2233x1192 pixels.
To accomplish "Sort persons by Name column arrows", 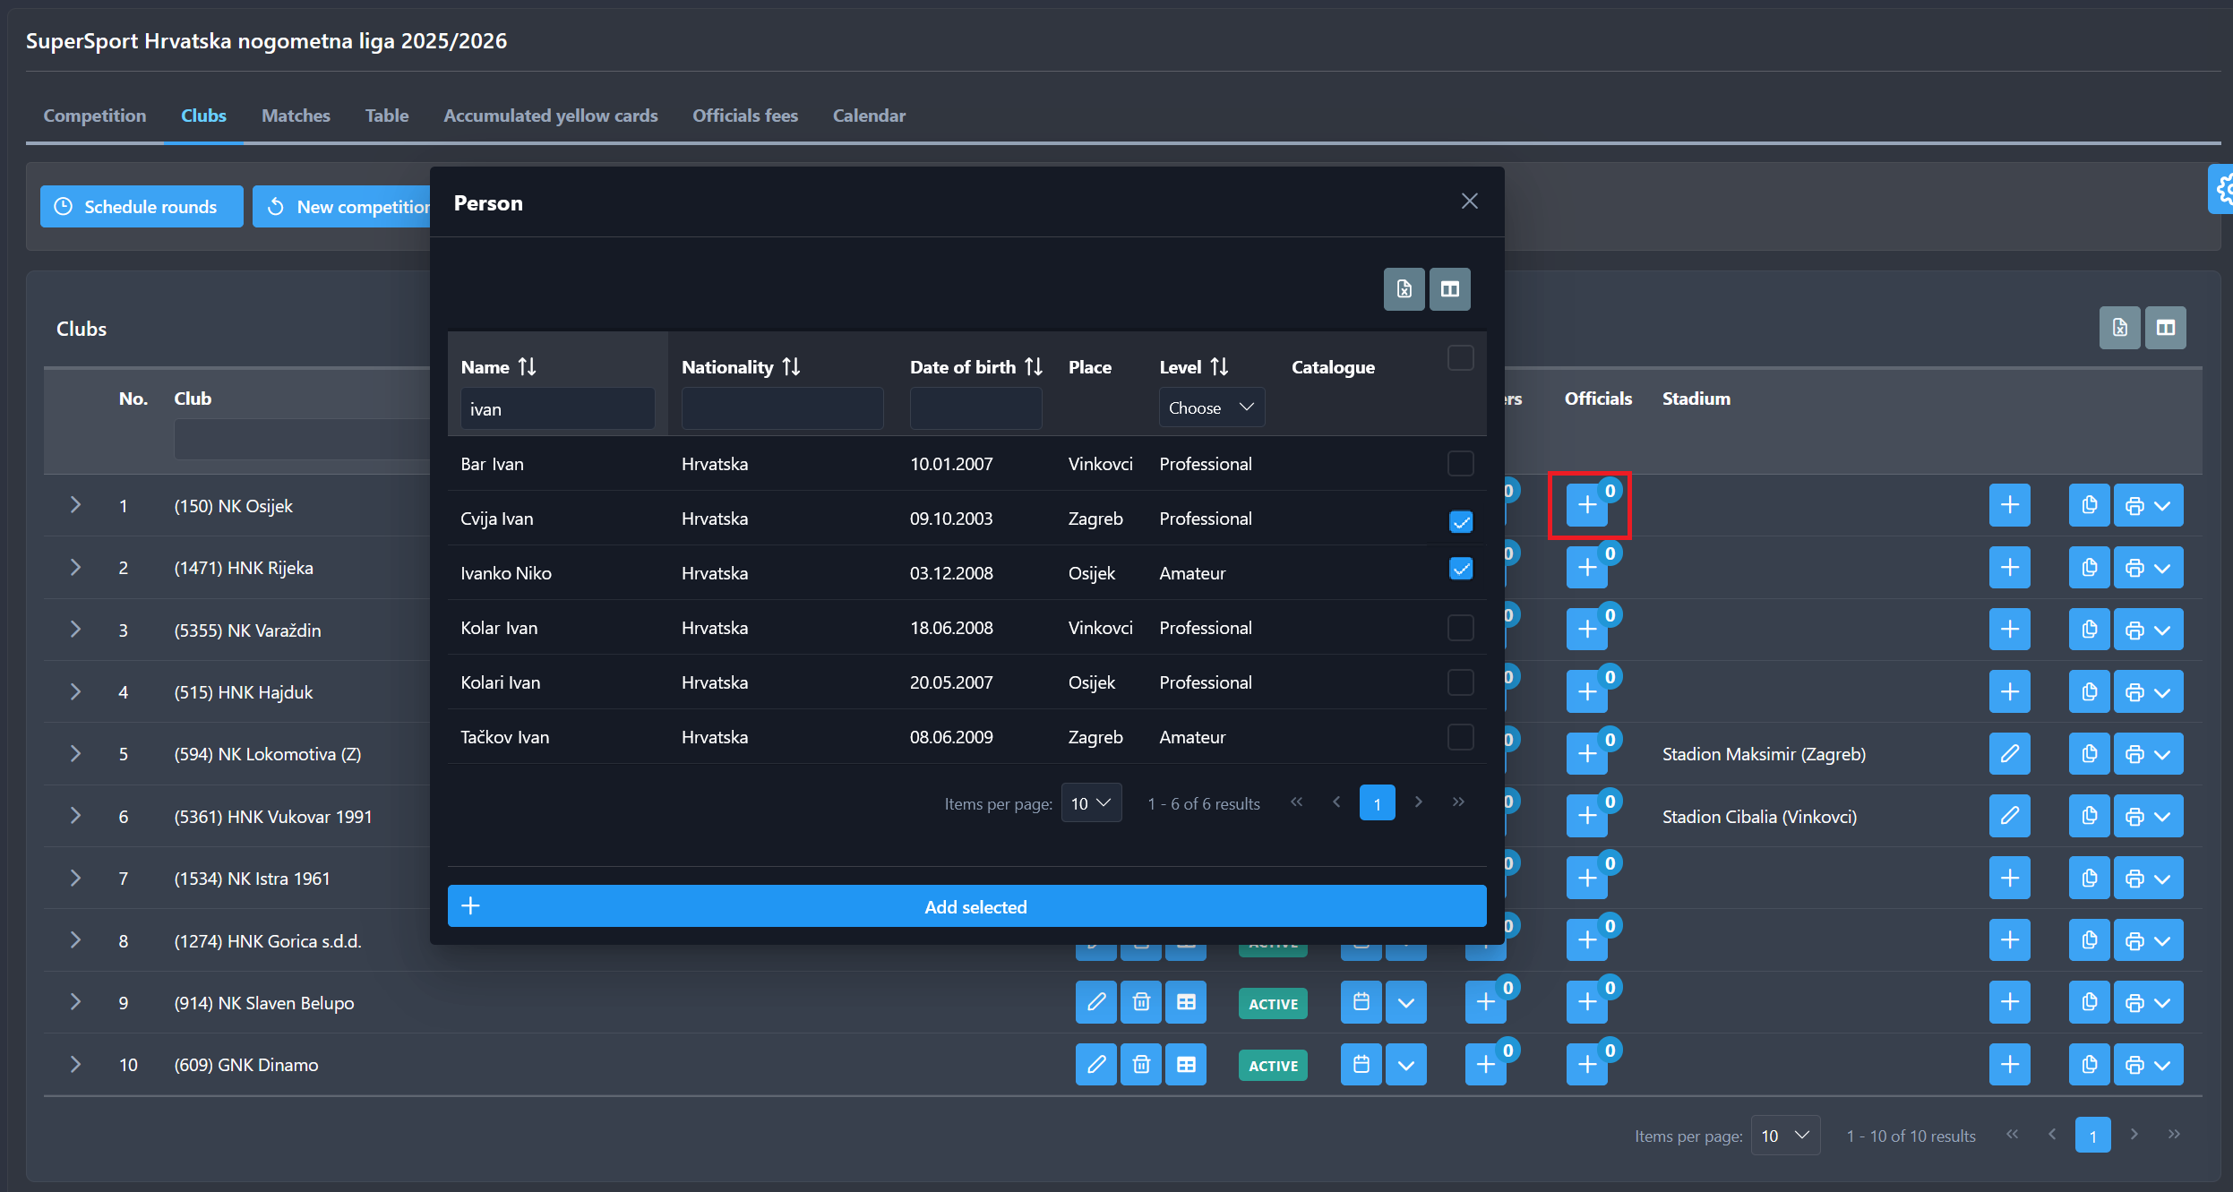I will click(x=527, y=367).
